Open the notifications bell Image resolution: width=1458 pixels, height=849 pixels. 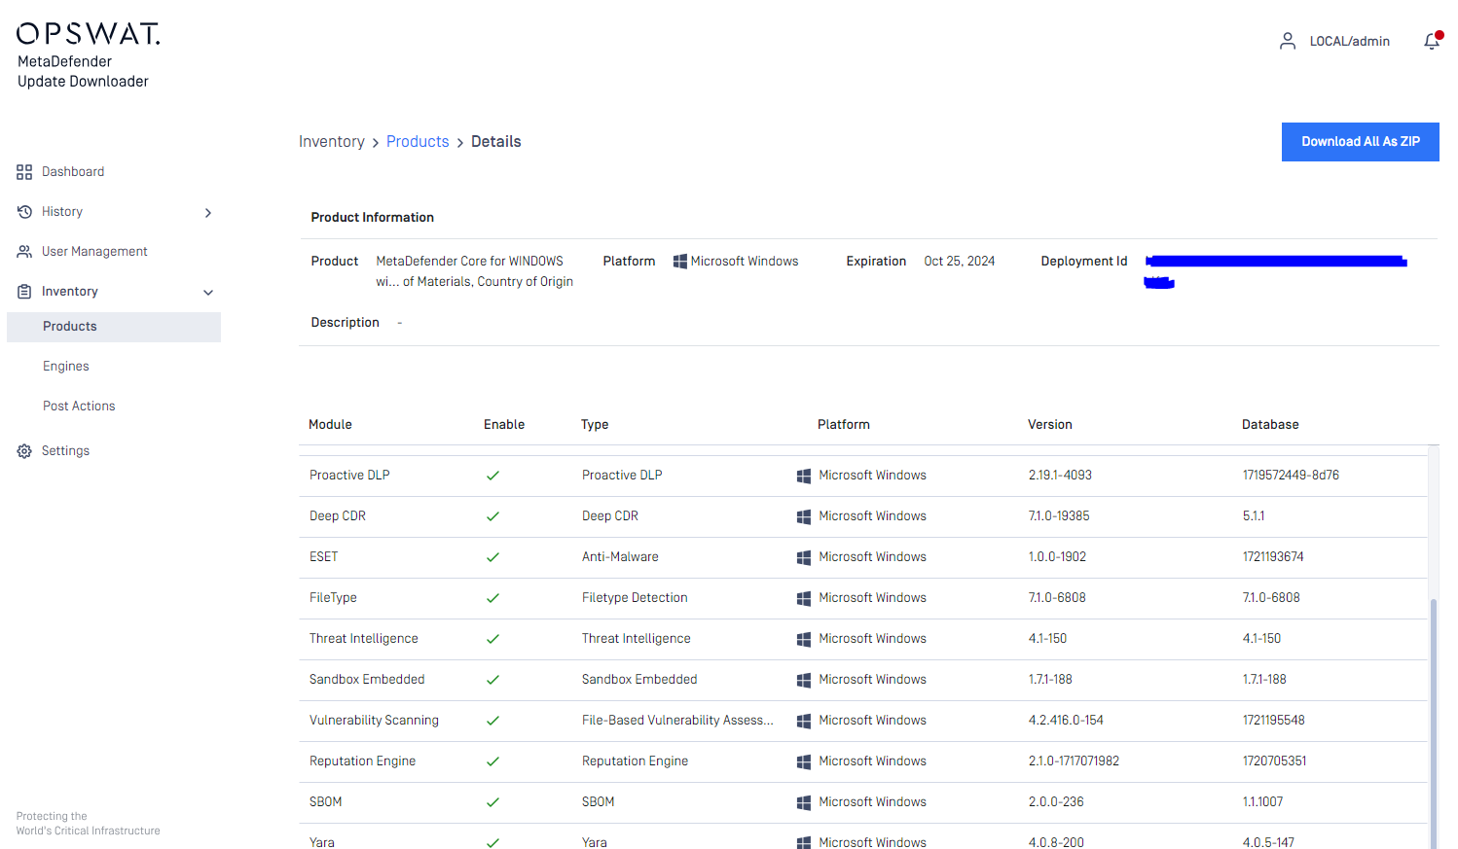(1432, 41)
